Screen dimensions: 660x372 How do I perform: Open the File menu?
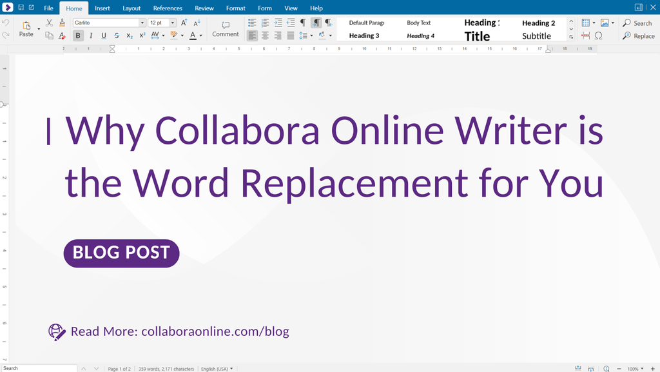click(49, 8)
